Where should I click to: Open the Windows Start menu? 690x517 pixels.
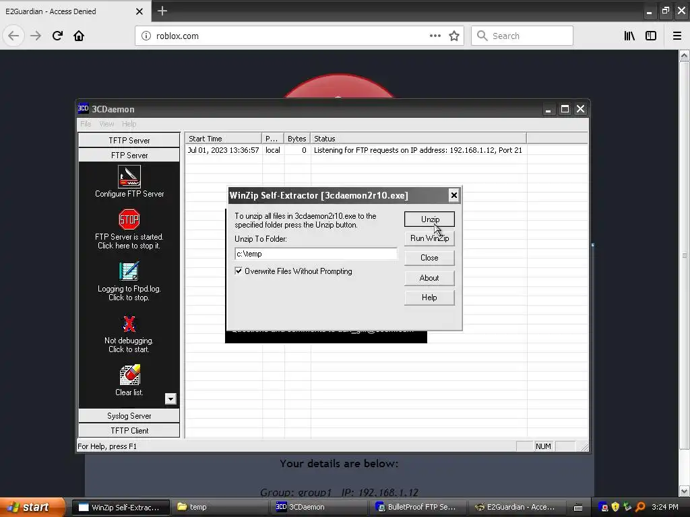33,507
